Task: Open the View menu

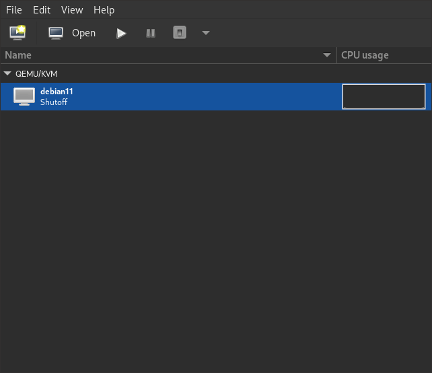Action: 72,10
